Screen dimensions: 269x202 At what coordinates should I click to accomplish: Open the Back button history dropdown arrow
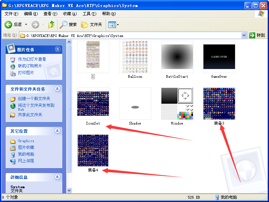coord(26,25)
